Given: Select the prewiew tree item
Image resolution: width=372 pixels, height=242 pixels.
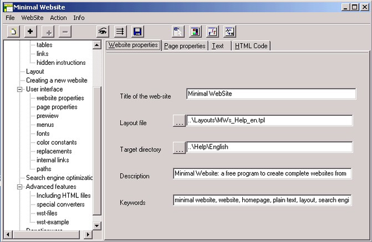Looking at the screenshot, I should [48, 116].
